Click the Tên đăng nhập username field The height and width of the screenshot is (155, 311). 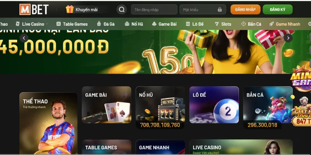point(154,9)
